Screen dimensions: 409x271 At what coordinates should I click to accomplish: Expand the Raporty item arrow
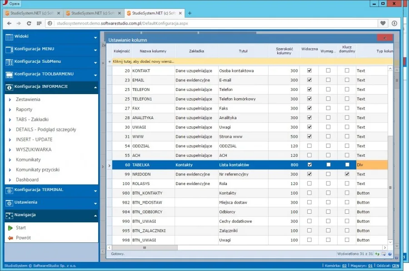[x=10, y=110]
